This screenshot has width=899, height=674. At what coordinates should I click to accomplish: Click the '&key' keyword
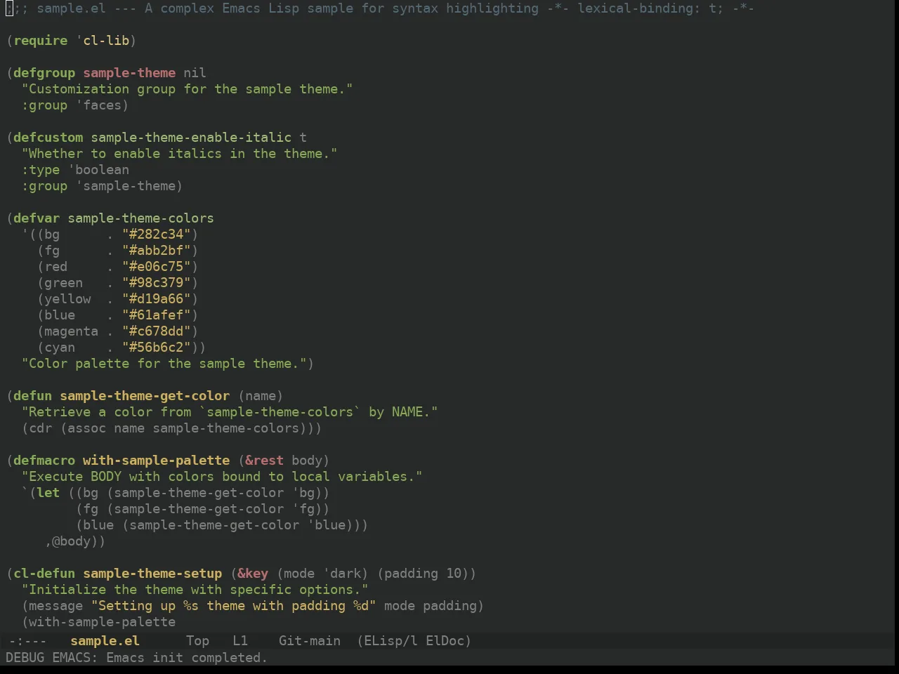coord(253,573)
